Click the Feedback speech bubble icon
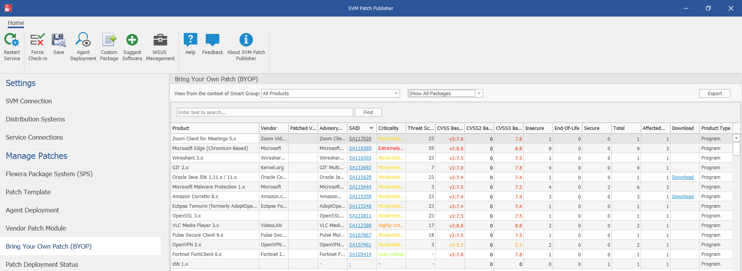This screenshot has width=742, height=271. click(213, 40)
